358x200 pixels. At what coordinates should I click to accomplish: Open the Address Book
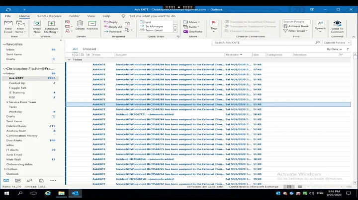(x=296, y=26)
